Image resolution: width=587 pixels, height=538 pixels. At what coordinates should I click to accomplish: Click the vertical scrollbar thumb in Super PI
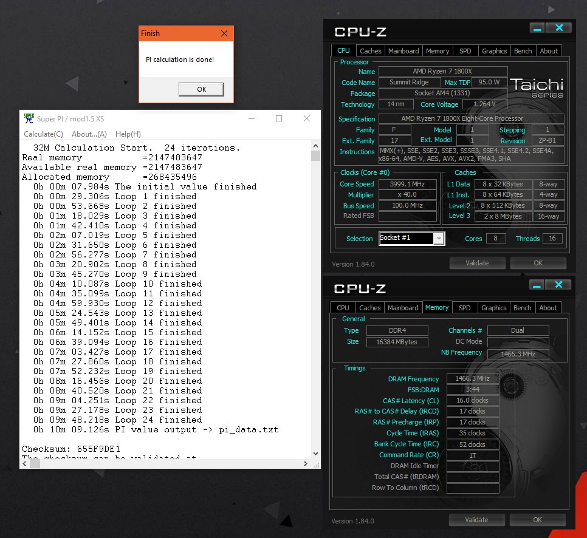click(x=315, y=155)
